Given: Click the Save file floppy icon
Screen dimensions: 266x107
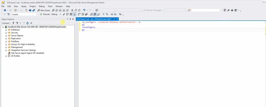Looking at the screenshot, I should [x=30, y=10].
